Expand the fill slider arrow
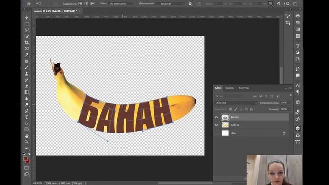 [290, 109]
